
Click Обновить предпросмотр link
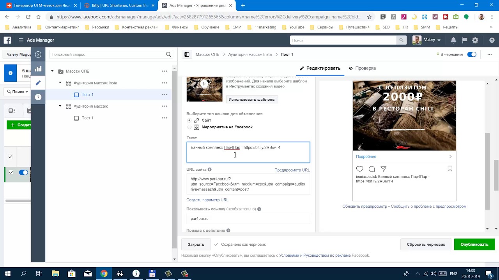[x=365, y=206]
